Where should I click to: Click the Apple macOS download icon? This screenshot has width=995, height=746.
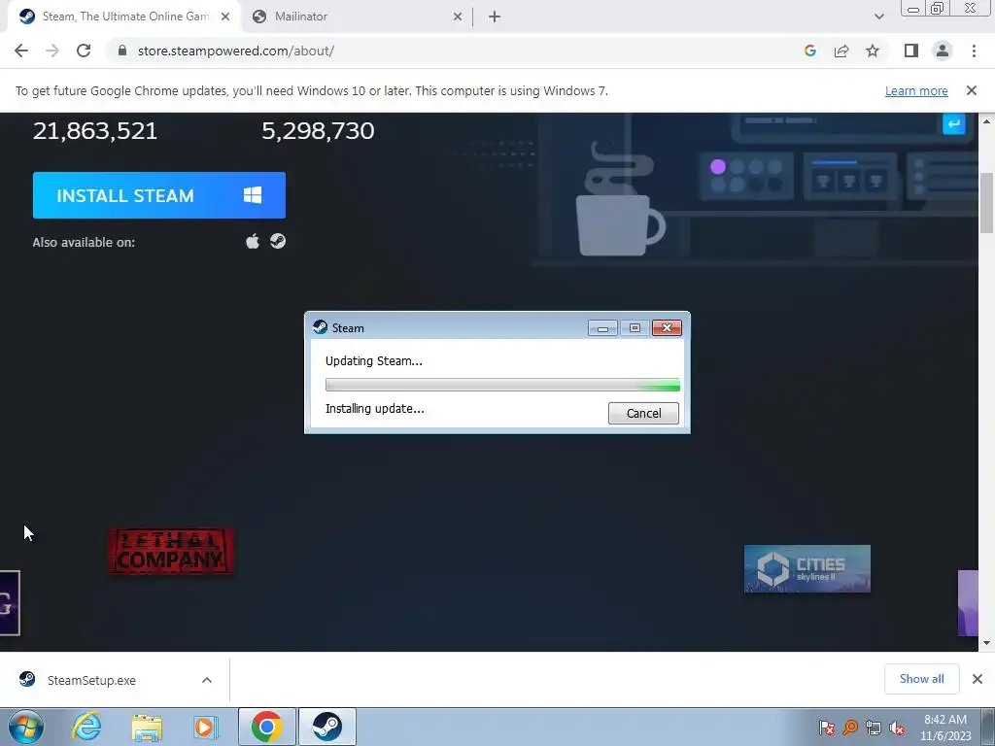tap(253, 242)
